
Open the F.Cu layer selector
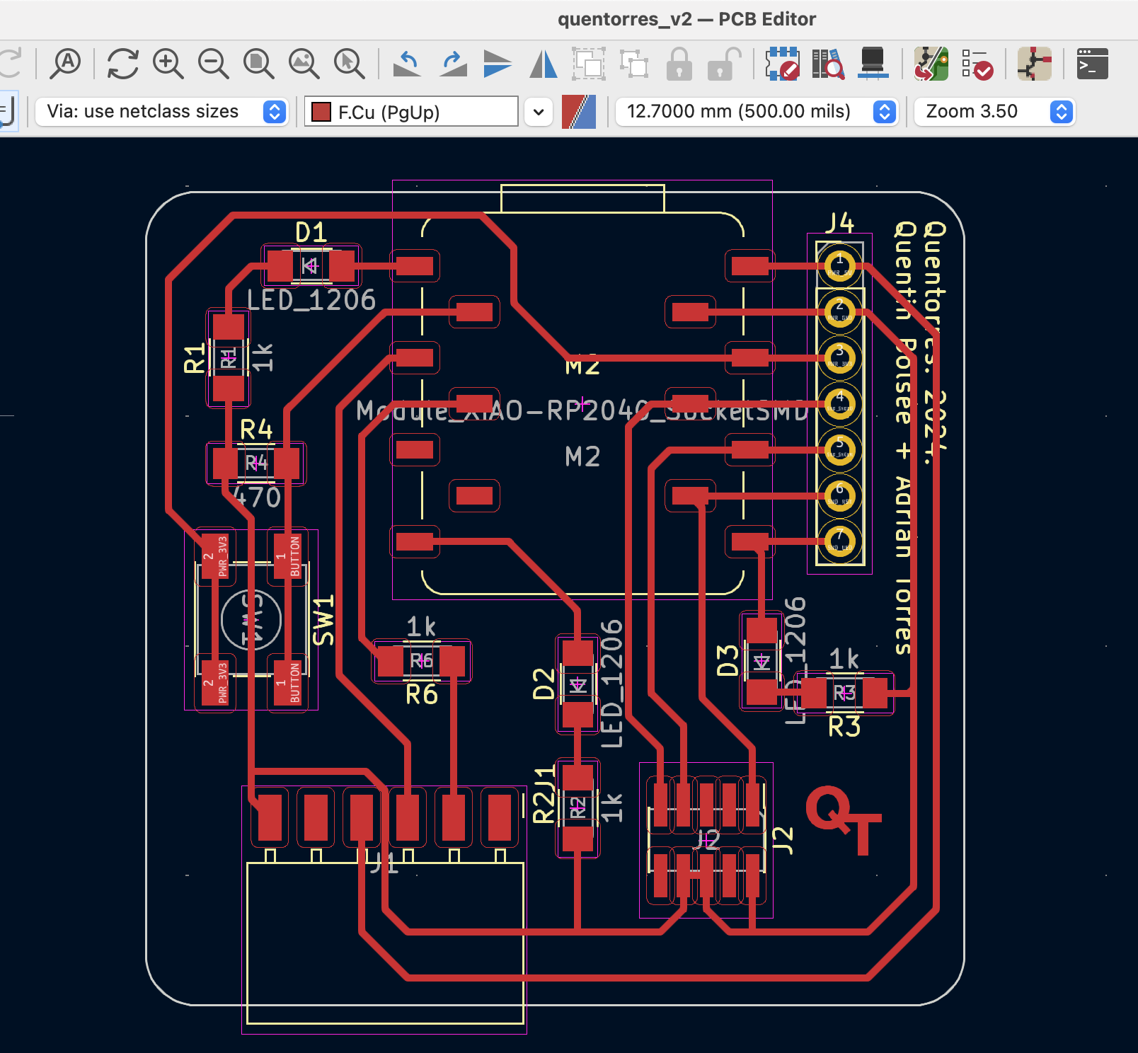(x=411, y=112)
